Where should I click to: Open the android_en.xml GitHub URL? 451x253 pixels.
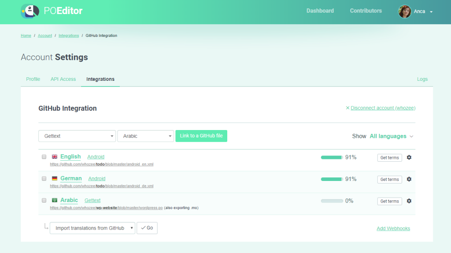101,164
